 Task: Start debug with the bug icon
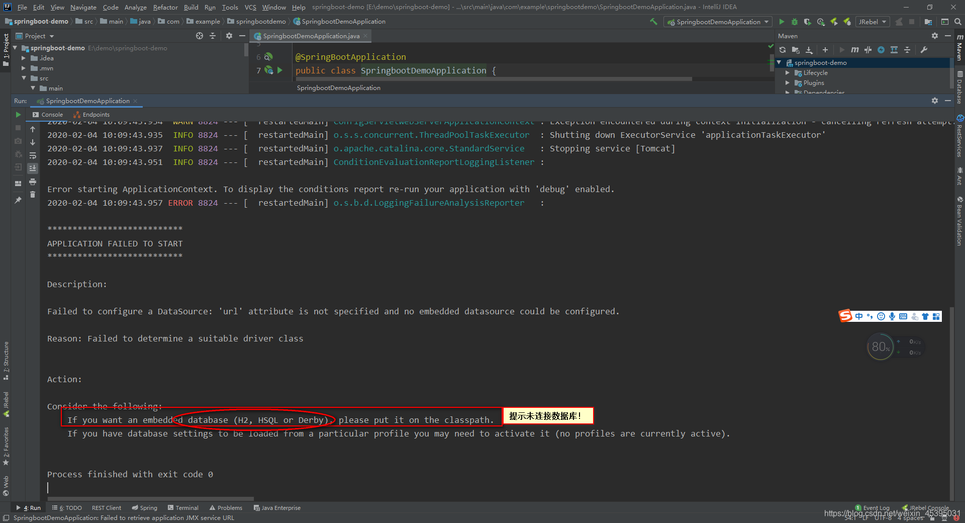point(795,22)
